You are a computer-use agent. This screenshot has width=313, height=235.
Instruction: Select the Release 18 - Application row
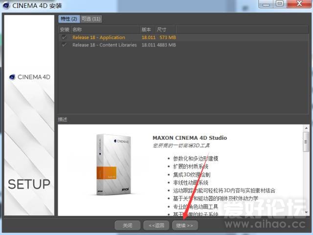coord(99,38)
